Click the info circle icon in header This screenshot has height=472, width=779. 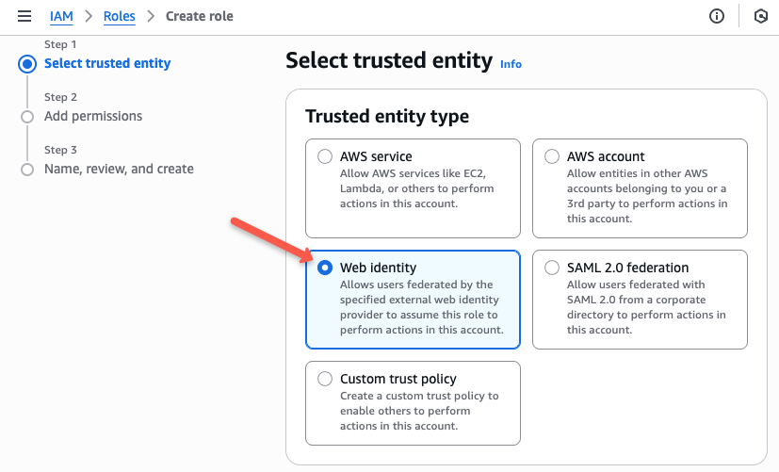click(717, 16)
